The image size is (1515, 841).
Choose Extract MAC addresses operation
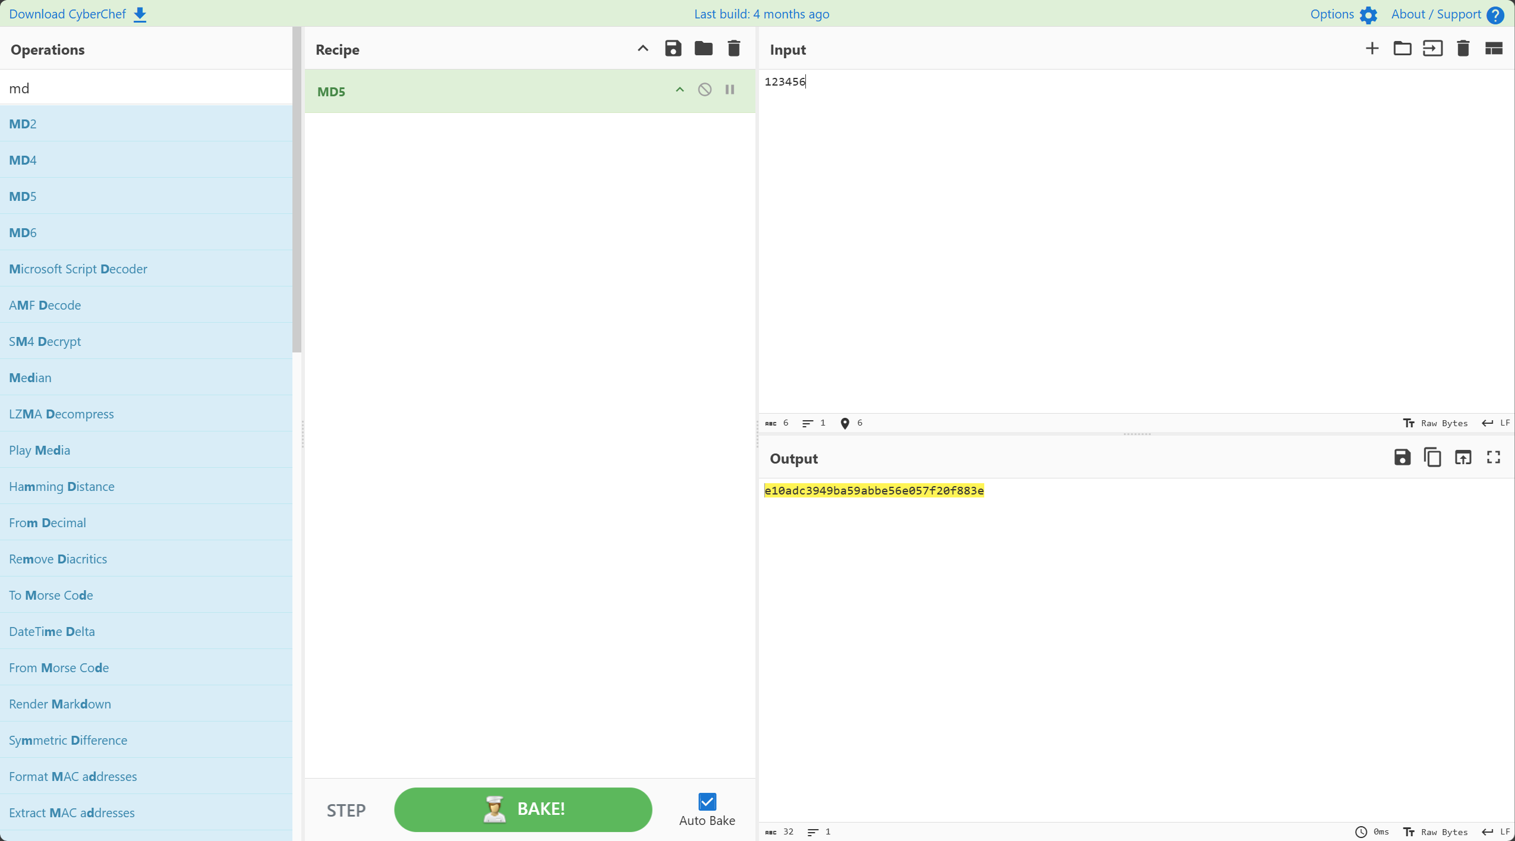tap(146, 812)
